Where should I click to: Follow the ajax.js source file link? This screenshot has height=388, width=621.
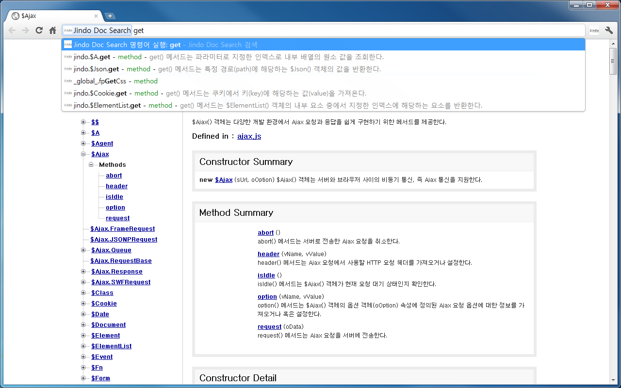[x=249, y=136]
